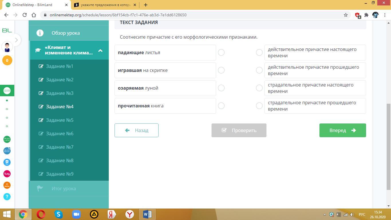This screenshot has height=220, width=391.
Task: Open Задание №5 in lesson menu
Action: [x=60, y=120]
